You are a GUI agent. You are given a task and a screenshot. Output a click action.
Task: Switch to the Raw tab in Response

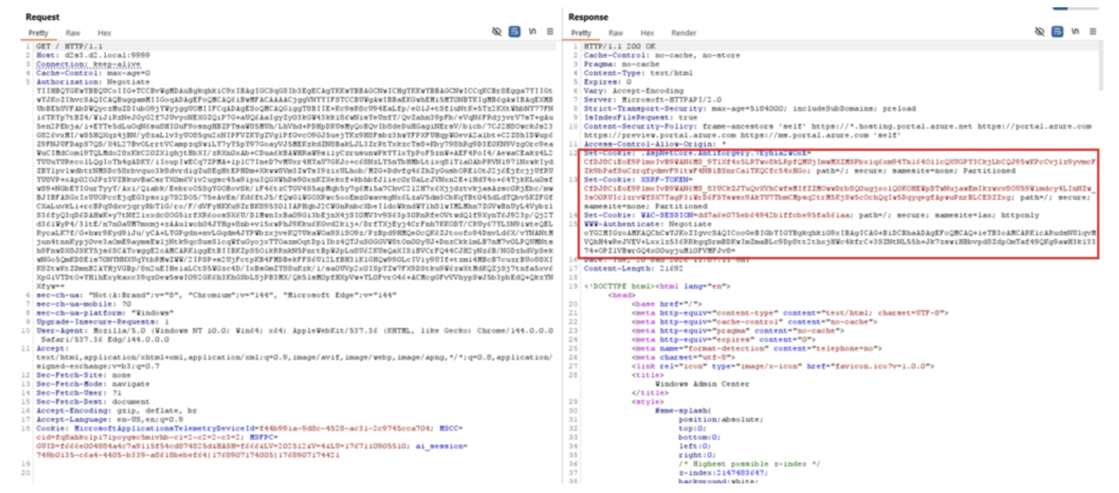(615, 33)
